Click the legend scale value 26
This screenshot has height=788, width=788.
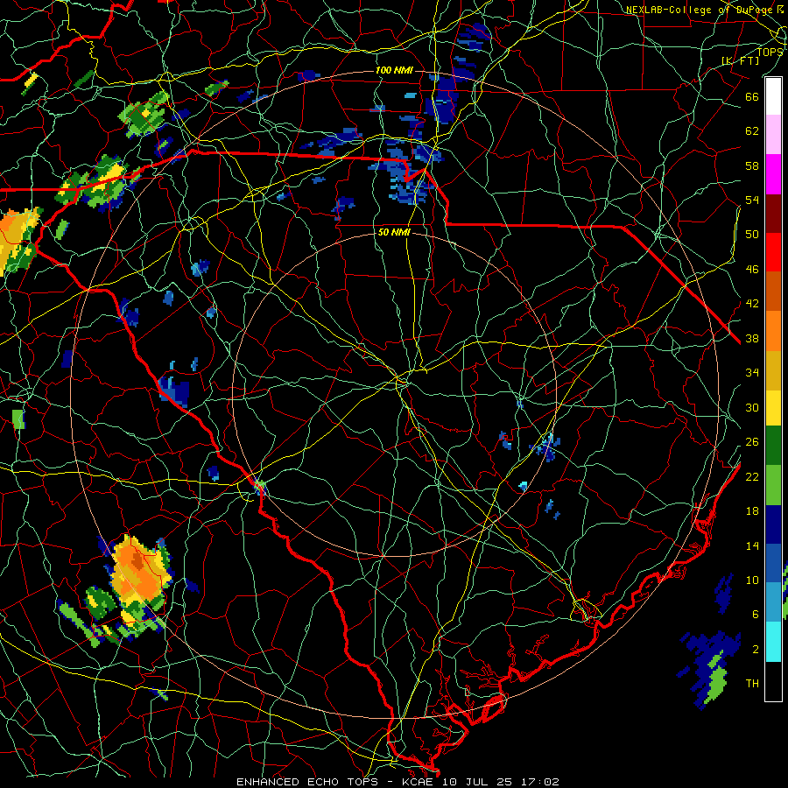(752, 442)
